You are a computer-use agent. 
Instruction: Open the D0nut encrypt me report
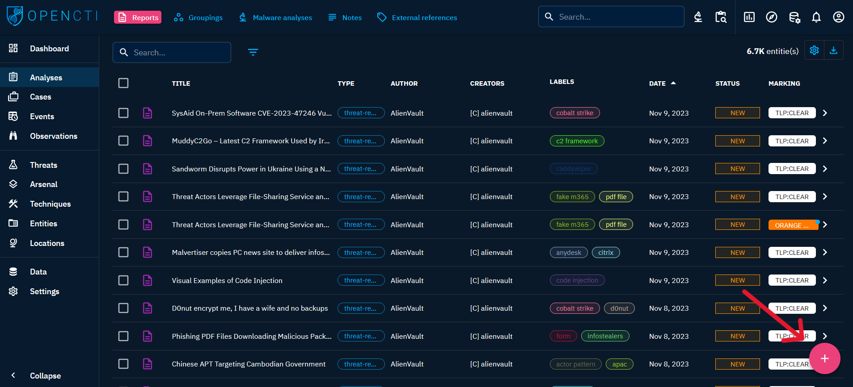[x=250, y=308]
